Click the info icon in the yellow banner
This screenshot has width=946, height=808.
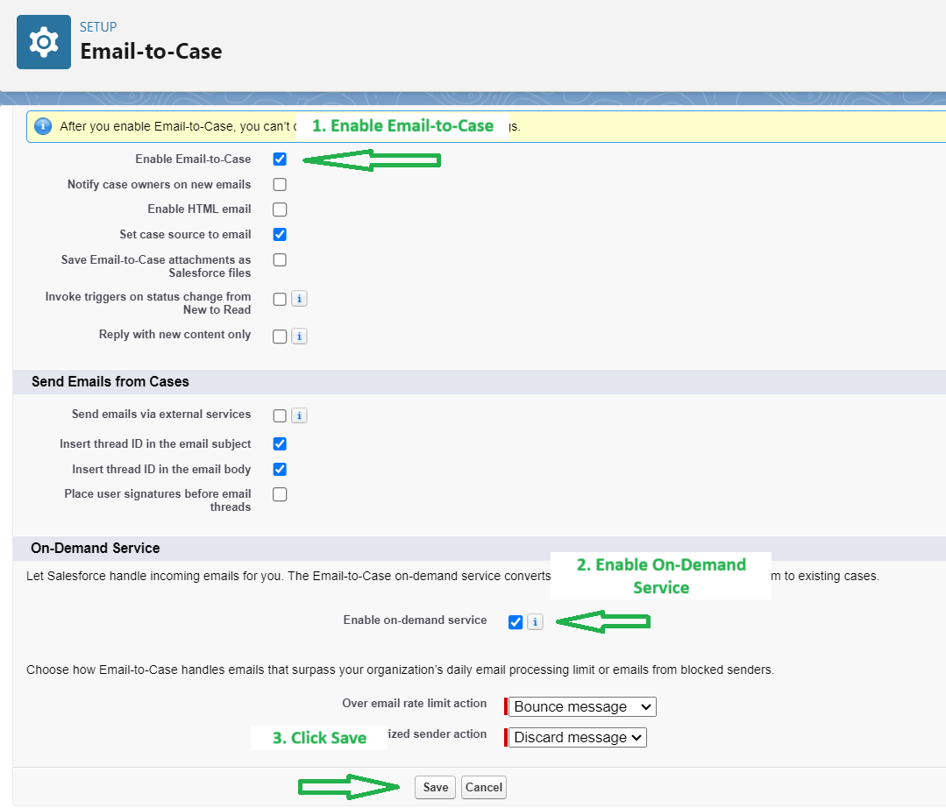43,125
